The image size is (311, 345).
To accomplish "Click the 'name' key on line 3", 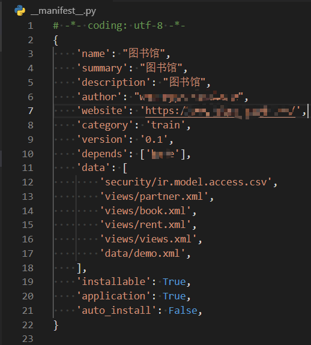I will [93, 54].
